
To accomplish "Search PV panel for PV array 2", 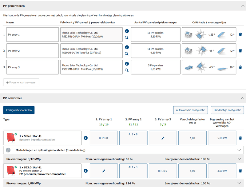I will coord(127,54).
